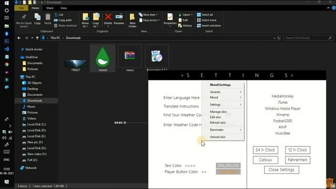
Task: Create a New folder
Action: (132, 20)
